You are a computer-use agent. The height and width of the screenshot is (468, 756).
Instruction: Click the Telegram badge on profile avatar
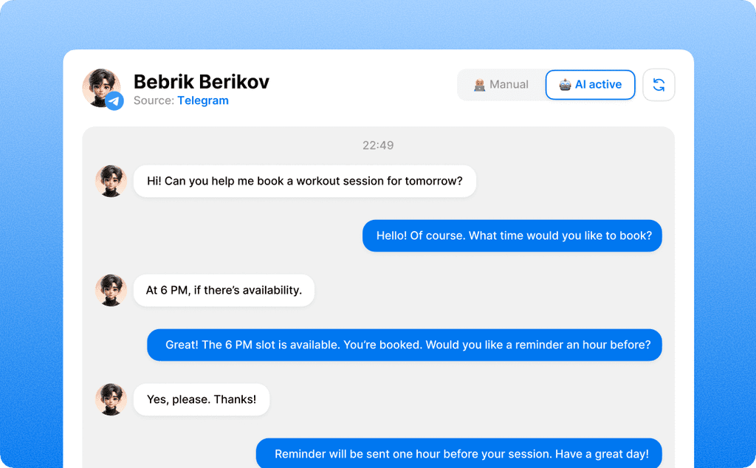114,101
